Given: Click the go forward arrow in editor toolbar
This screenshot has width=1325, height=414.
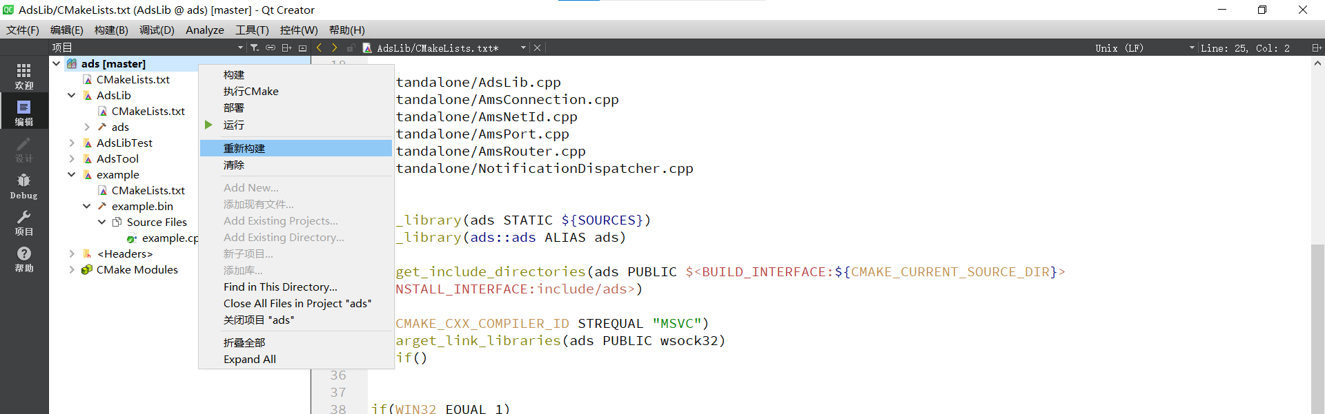Looking at the screenshot, I should coord(335,48).
